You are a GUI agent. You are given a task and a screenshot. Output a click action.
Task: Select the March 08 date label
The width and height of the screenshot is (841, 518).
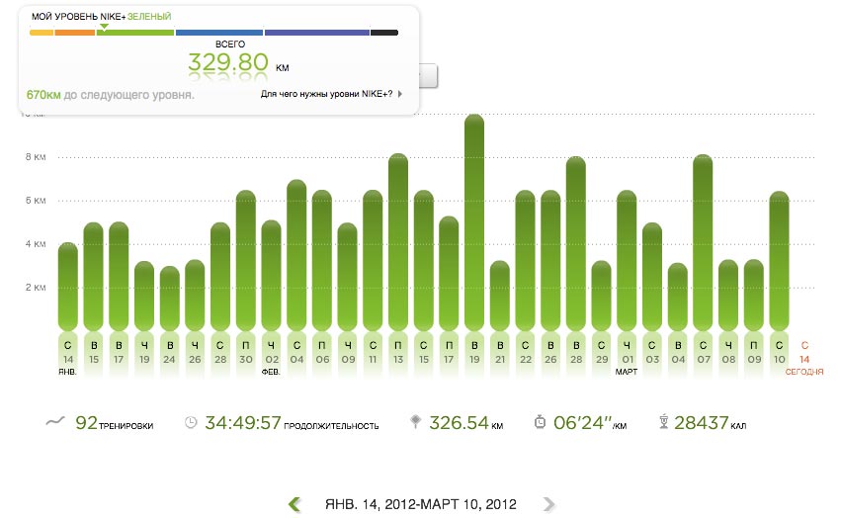(728, 353)
